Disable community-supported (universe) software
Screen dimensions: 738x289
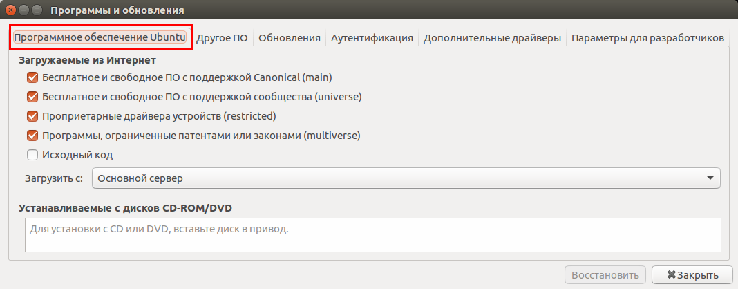coord(32,97)
